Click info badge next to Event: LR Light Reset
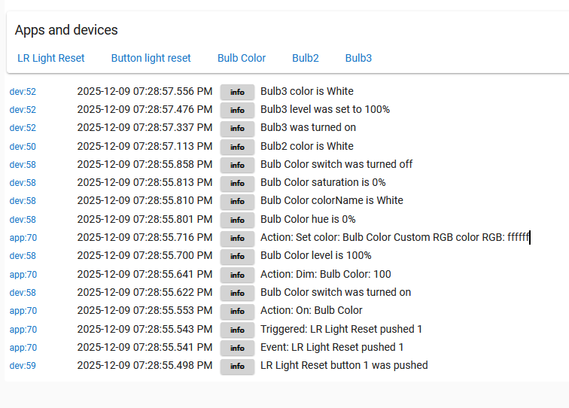The image size is (569, 408). pos(237,348)
